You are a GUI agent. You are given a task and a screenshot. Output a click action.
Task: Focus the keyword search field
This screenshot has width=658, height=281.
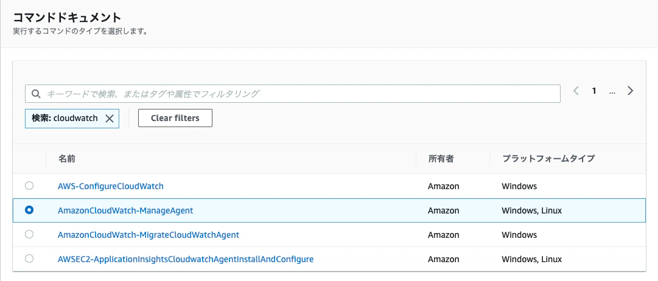(x=293, y=94)
